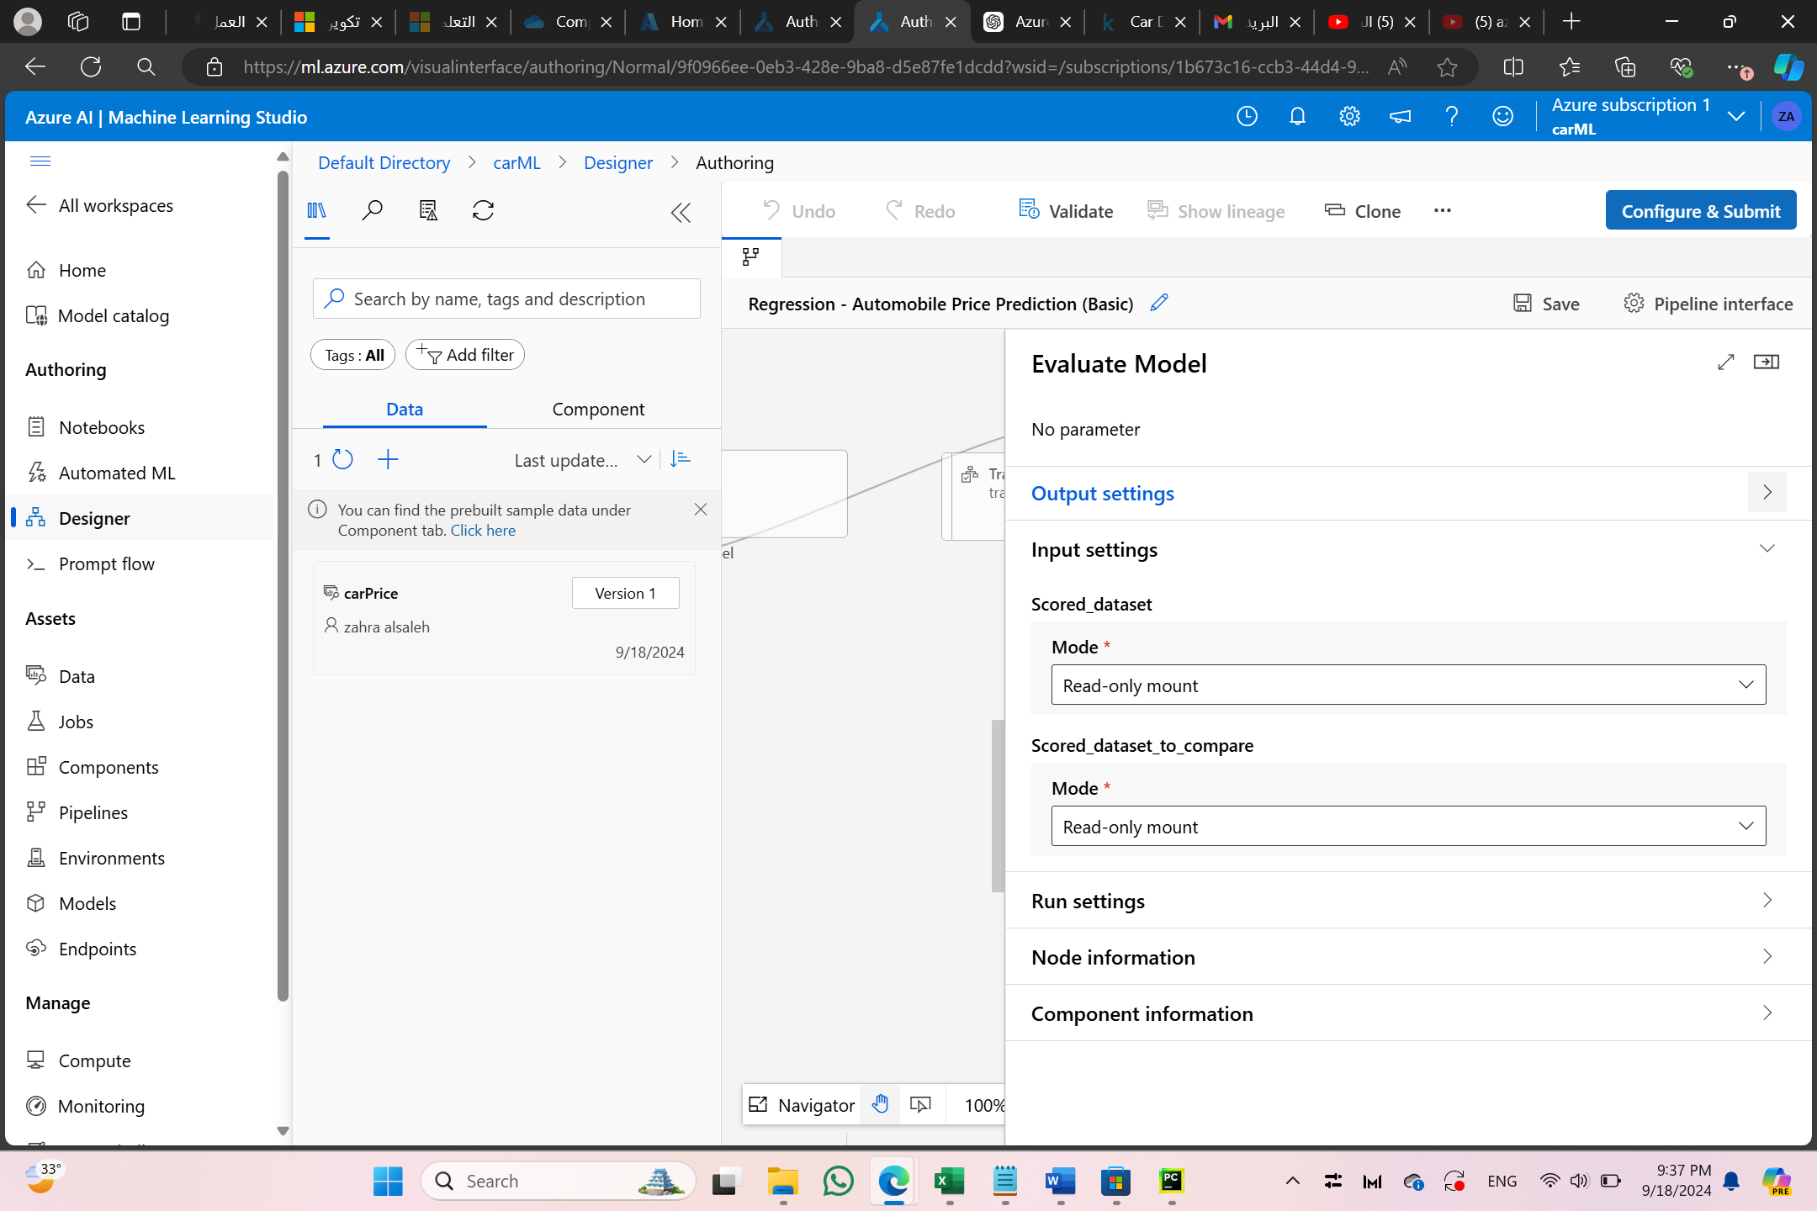Click the asset search input field
This screenshot has width=1817, height=1211.
[522, 299]
